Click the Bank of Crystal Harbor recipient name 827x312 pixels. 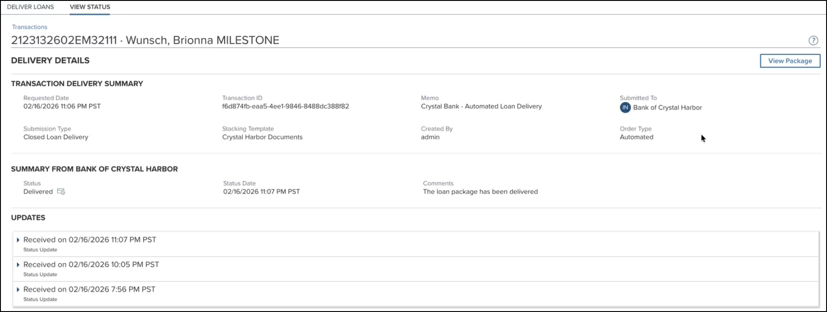point(667,108)
